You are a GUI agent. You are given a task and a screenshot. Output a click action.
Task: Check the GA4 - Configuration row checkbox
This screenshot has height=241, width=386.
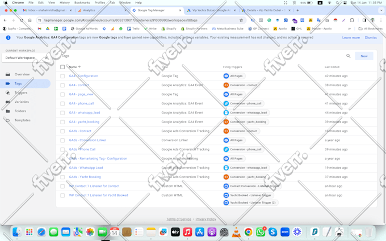tap(62, 76)
